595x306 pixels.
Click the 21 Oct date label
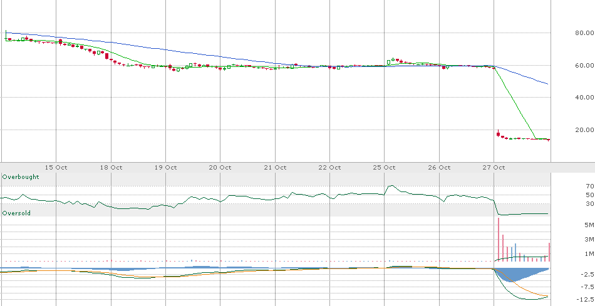point(275,167)
